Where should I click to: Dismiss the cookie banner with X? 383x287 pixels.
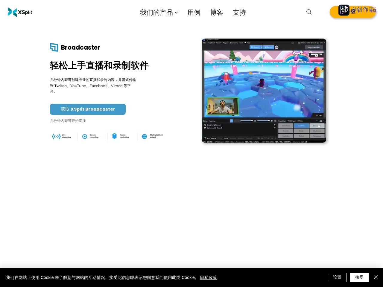pyautogui.click(x=376, y=277)
